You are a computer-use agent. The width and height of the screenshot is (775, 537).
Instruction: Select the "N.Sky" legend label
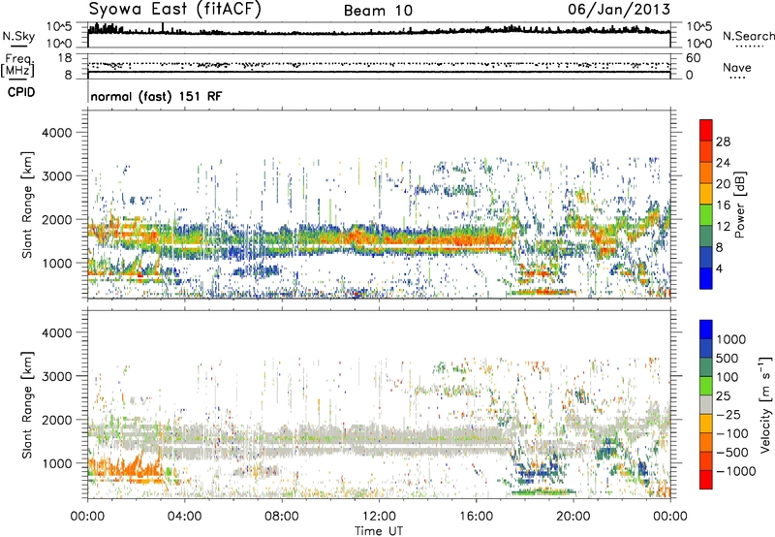point(18,36)
